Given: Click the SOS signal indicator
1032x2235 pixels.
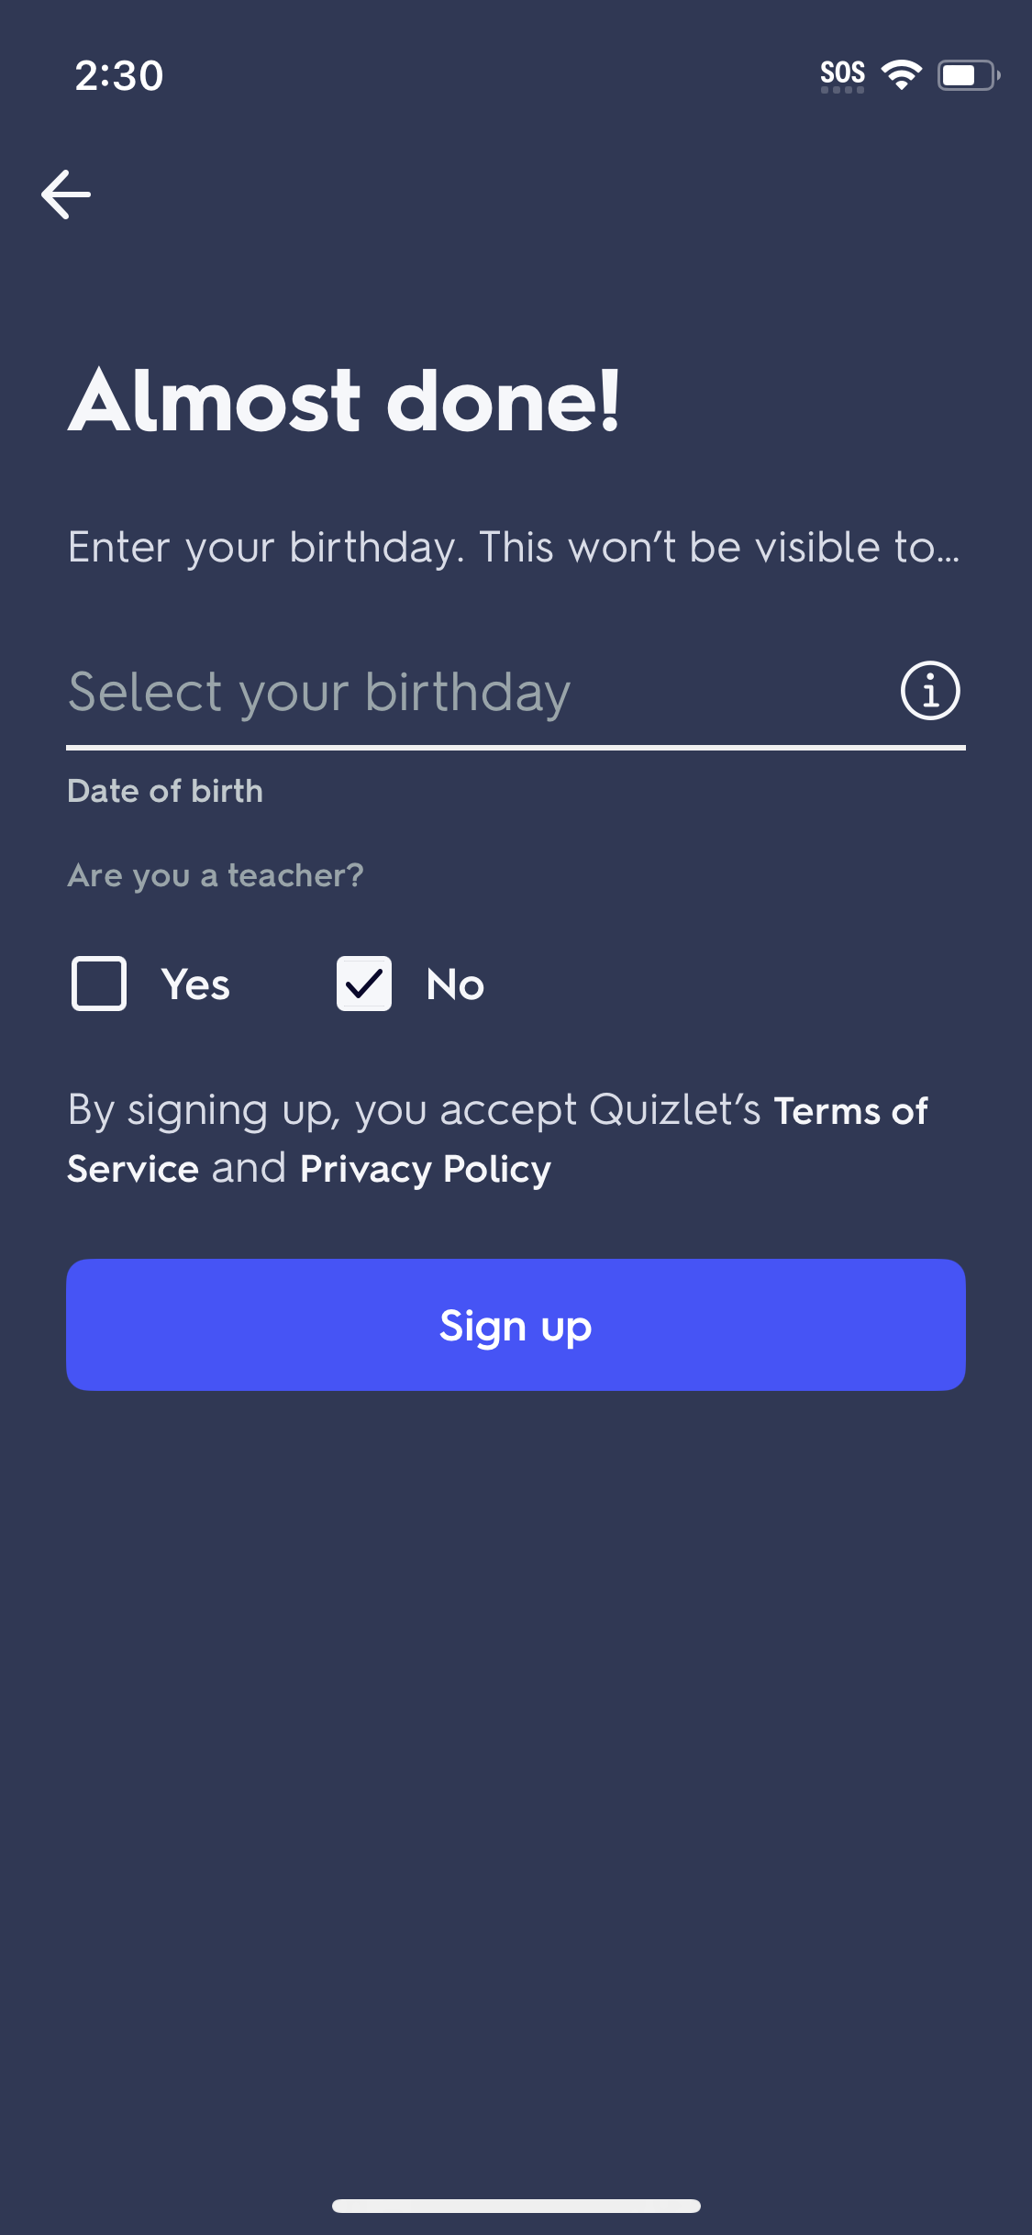Looking at the screenshot, I should 842,73.
